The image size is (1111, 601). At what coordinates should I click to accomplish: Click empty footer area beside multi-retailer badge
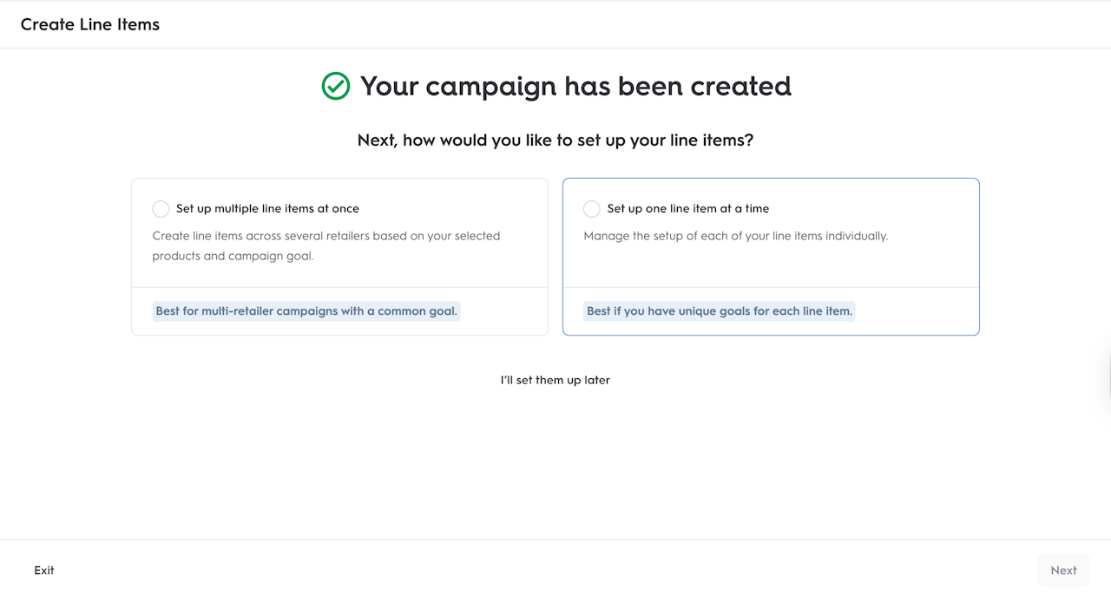503,311
